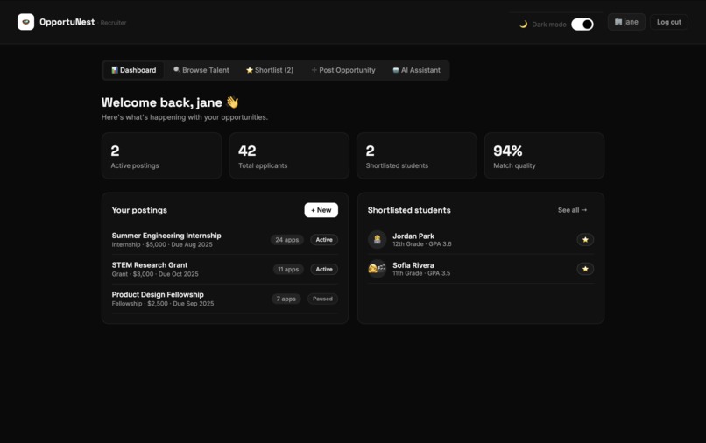706x443 pixels.
Task: Click Jordan Park's avatar
Action: coord(378,240)
